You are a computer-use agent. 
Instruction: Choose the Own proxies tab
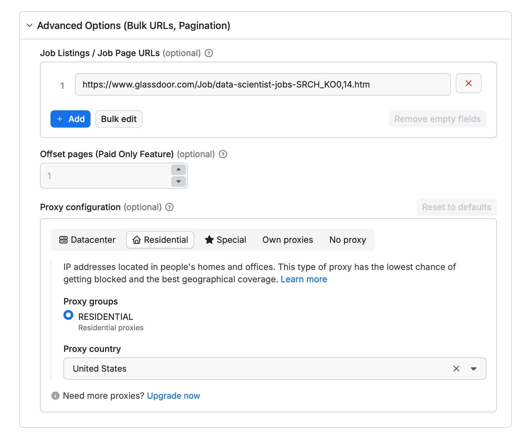coord(287,240)
